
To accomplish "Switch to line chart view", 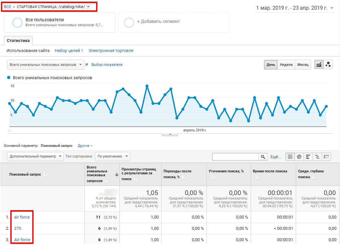I will click(319, 65).
